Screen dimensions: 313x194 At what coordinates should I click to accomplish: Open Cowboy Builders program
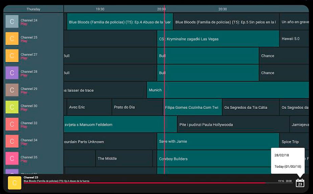click(214, 159)
